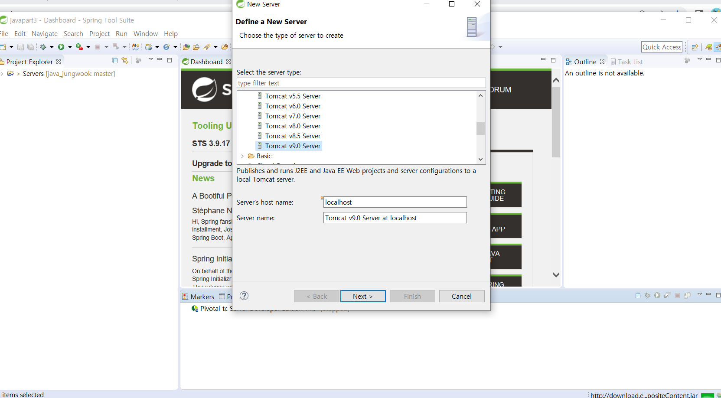This screenshot has width=721, height=398.
Task: Click the Server name field
Action: 395,218
